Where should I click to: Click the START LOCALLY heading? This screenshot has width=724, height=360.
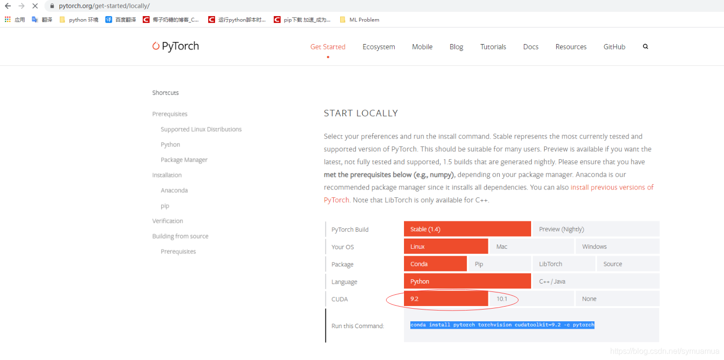pyautogui.click(x=361, y=113)
